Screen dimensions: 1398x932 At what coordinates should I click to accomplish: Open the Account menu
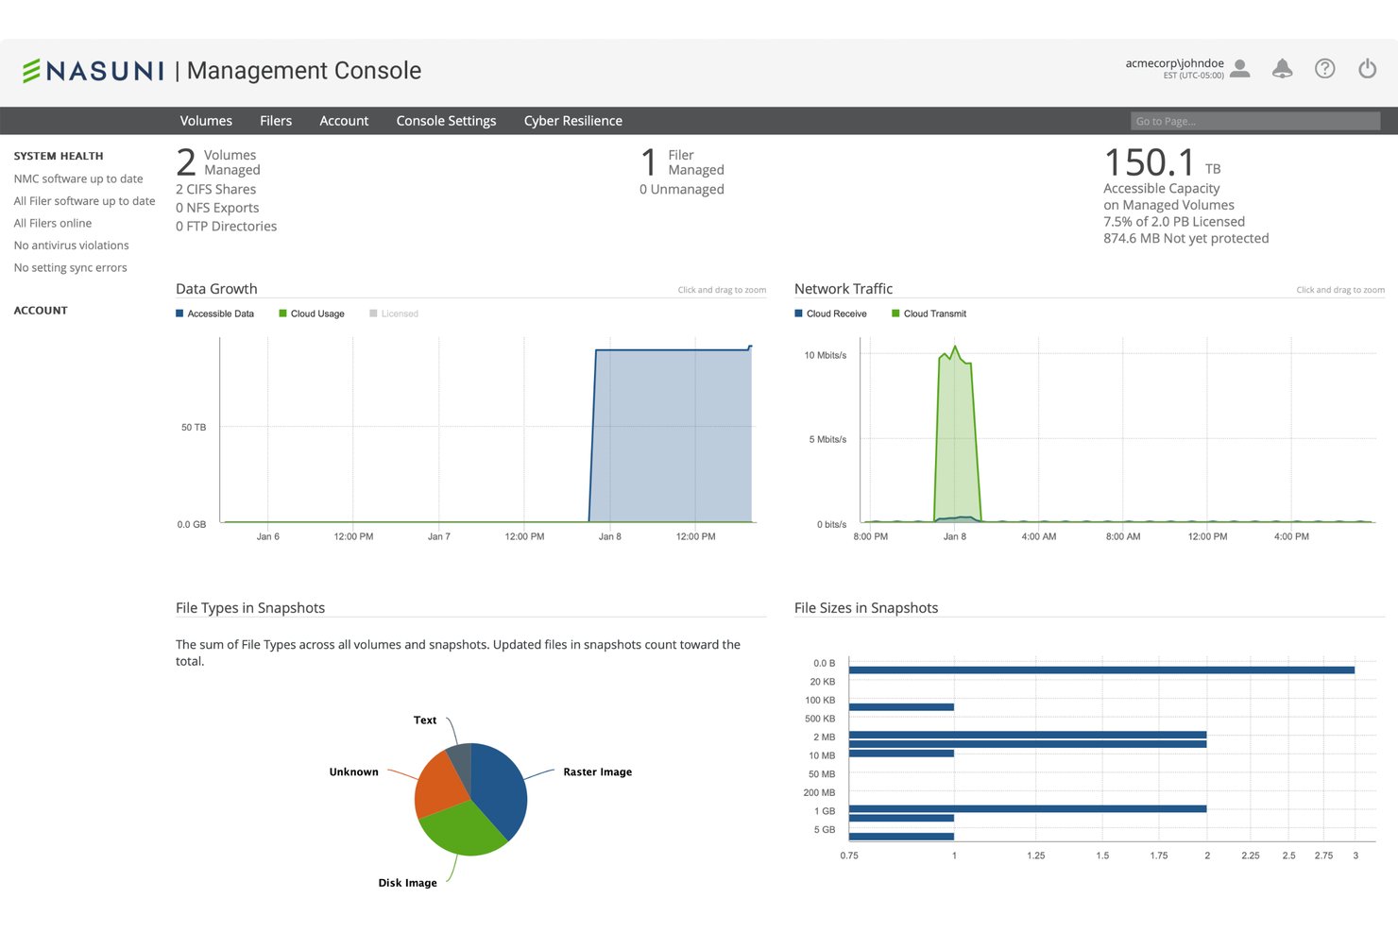tap(344, 121)
